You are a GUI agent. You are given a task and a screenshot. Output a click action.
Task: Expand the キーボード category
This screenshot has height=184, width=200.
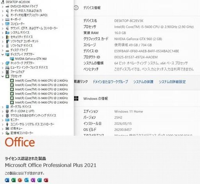click(2, 19)
